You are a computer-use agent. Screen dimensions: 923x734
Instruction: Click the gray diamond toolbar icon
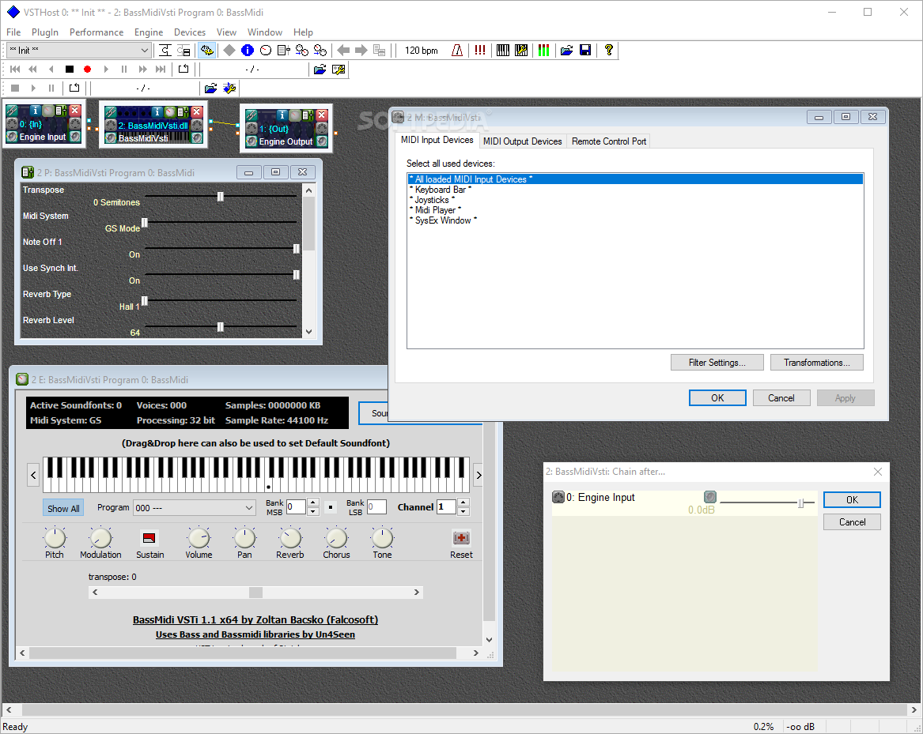pos(229,51)
